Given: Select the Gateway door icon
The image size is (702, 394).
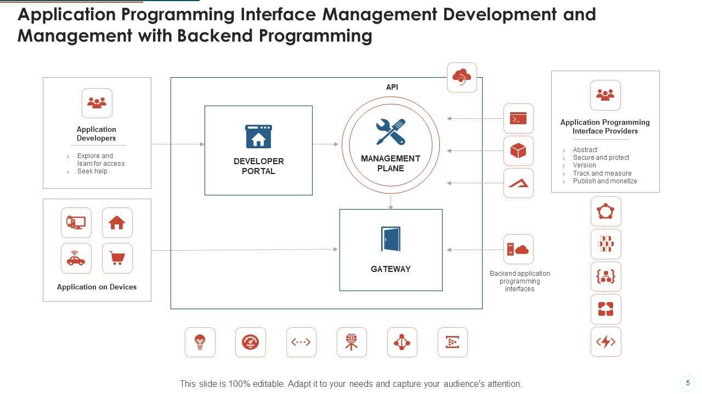Looking at the screenshot, I should pyautogui.click(x=390, y=239).
